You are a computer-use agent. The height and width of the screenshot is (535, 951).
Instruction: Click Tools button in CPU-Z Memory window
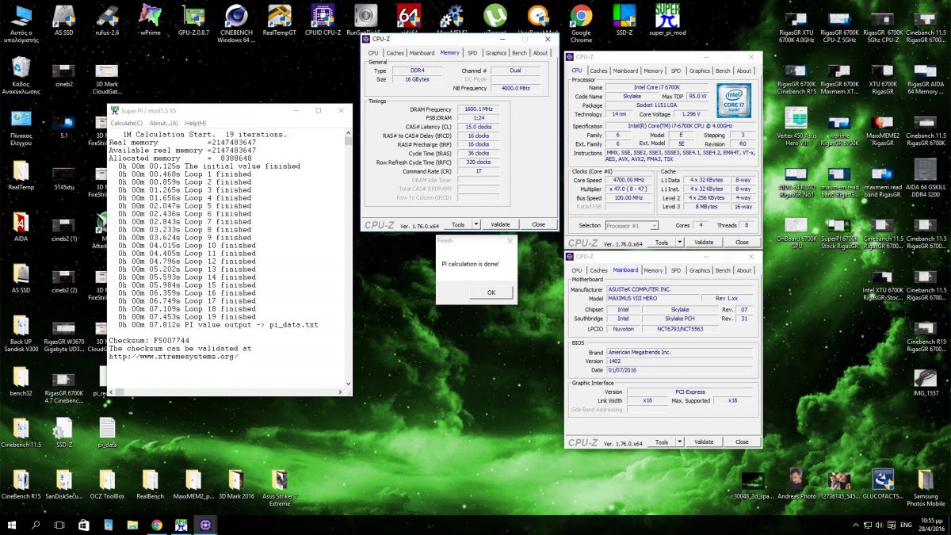[458, 224]
